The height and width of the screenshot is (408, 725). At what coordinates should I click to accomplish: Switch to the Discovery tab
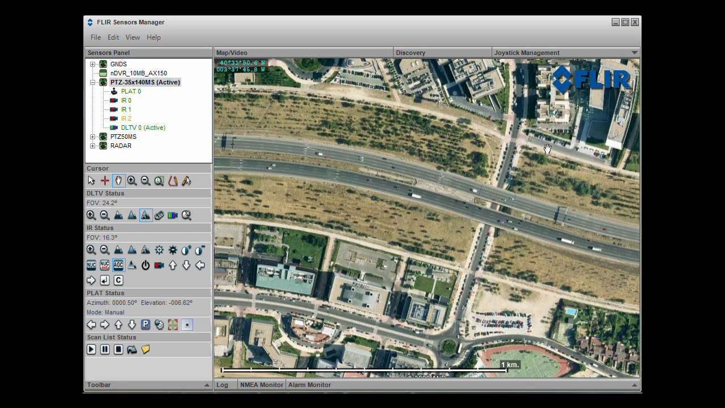pyautogui.click(x=442, y=53)
